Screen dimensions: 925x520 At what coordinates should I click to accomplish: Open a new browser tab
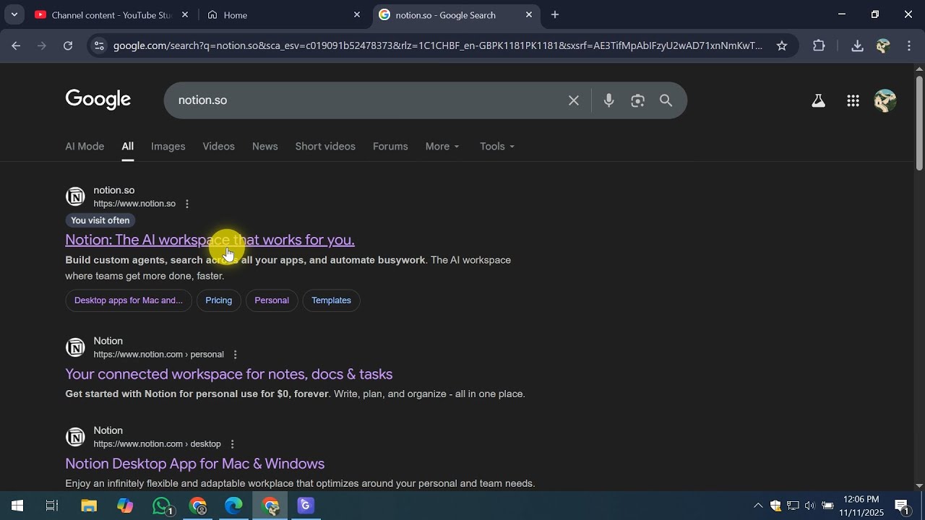pyautogui.click(x=555, y=14)
